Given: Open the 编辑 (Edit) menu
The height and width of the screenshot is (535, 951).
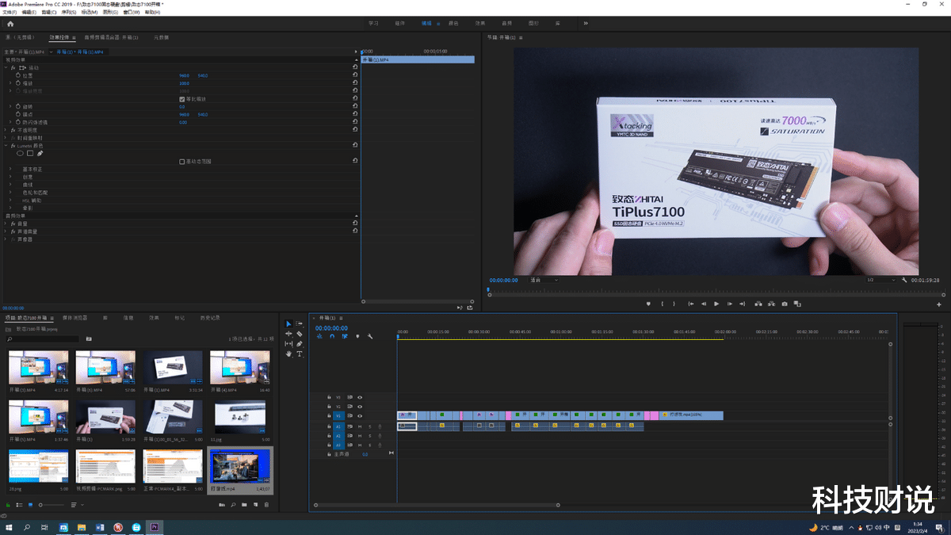Looking at the screenshot, I should coord(29,13).
